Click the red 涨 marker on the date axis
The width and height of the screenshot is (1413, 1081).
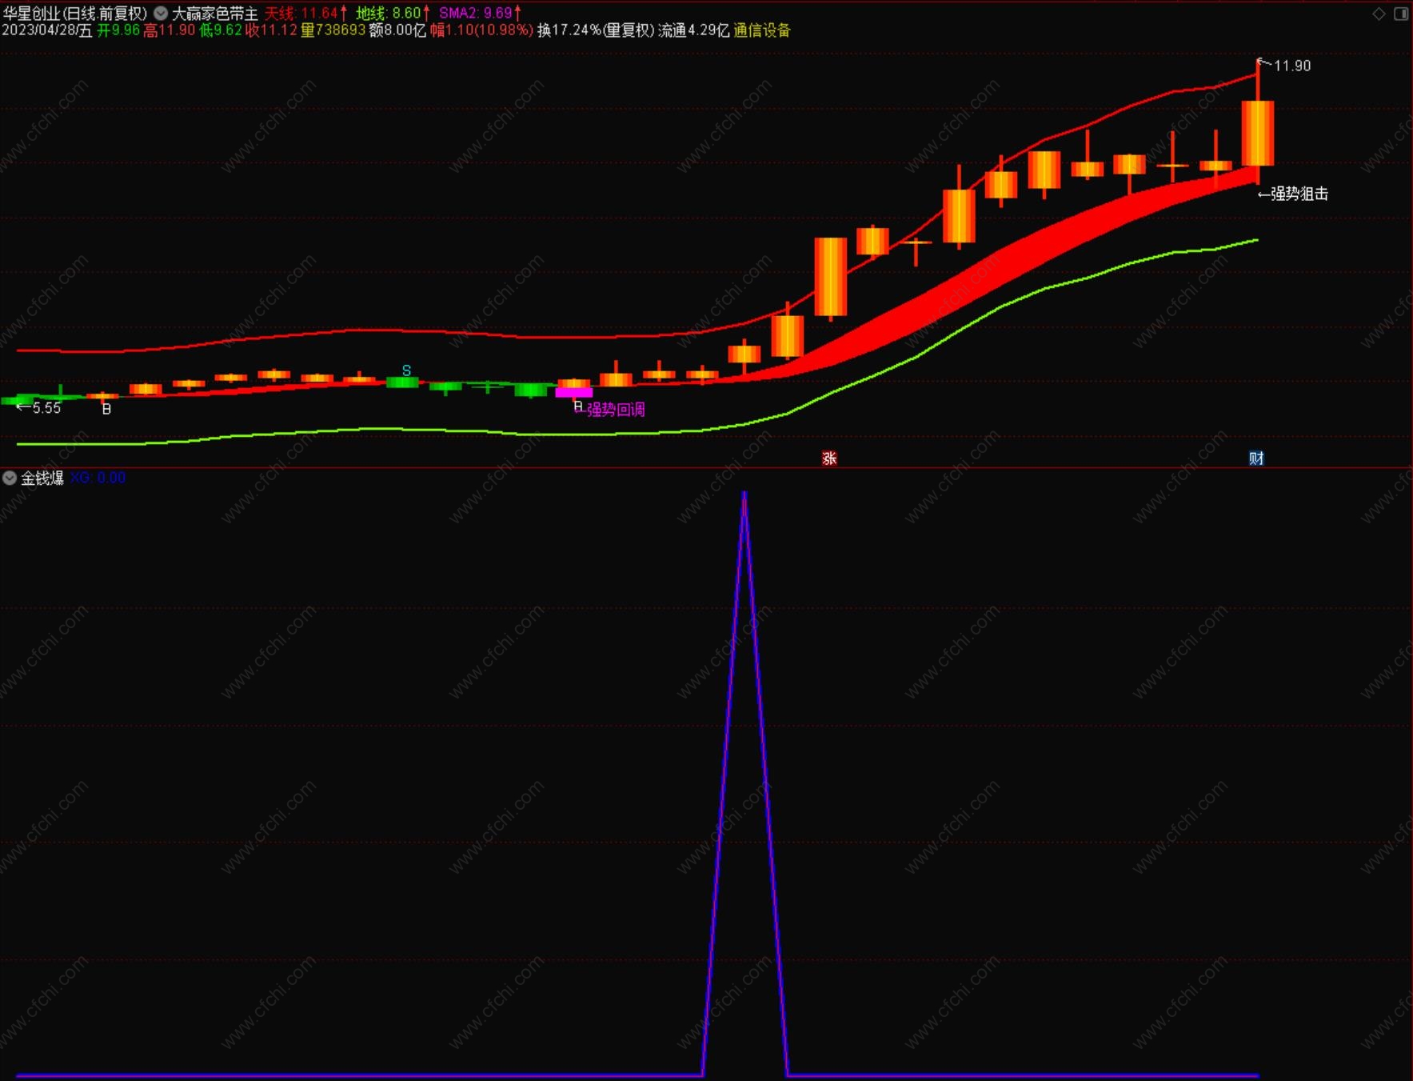(x=829, y=458)
